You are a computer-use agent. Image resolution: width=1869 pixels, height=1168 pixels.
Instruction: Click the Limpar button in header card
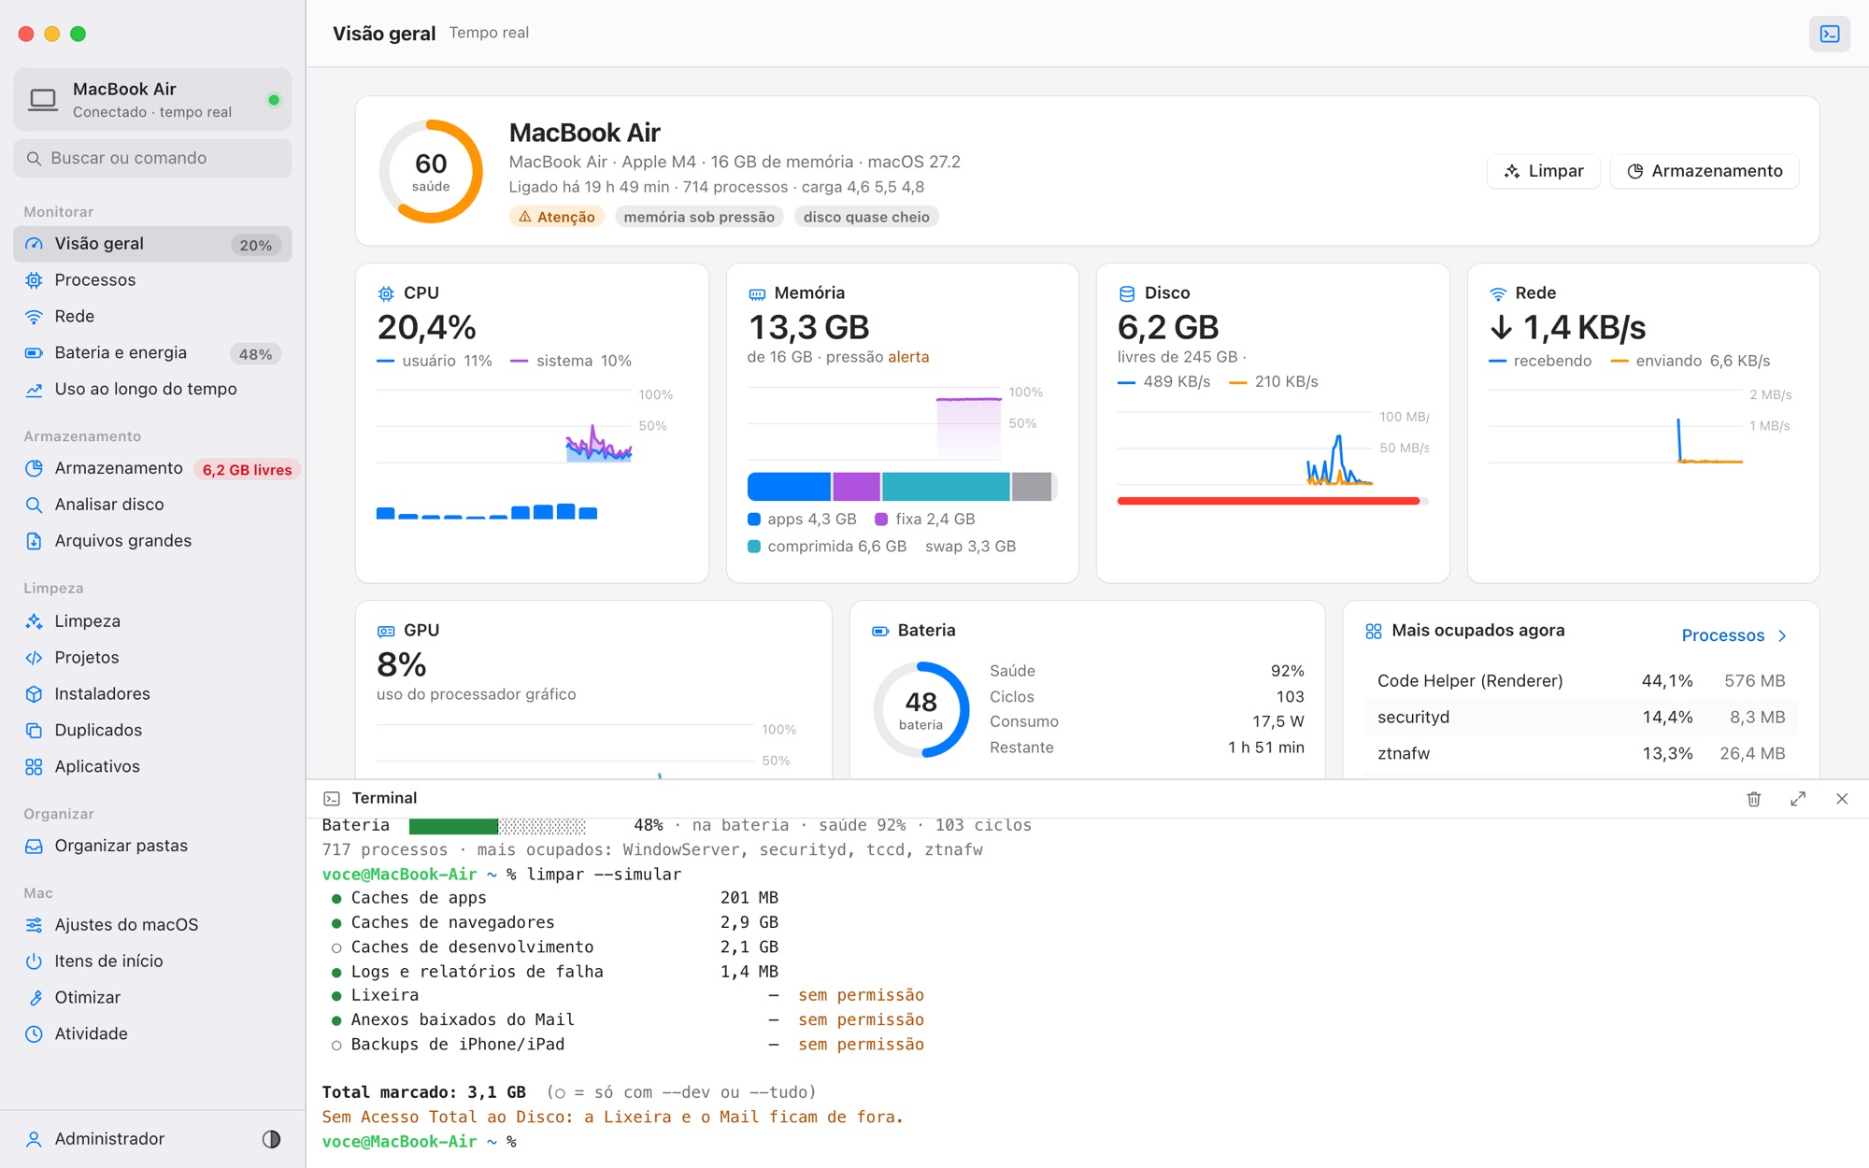click(x=1544, y=171)
